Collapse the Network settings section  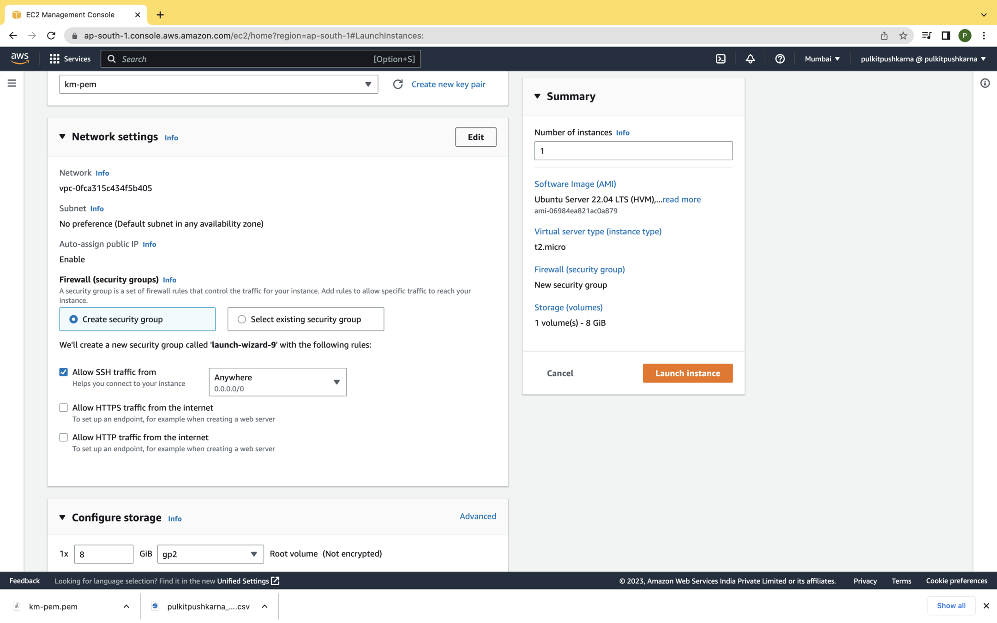click(62, 137)
